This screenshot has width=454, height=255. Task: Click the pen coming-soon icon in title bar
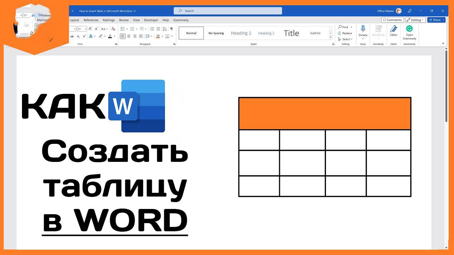[410, 11]
